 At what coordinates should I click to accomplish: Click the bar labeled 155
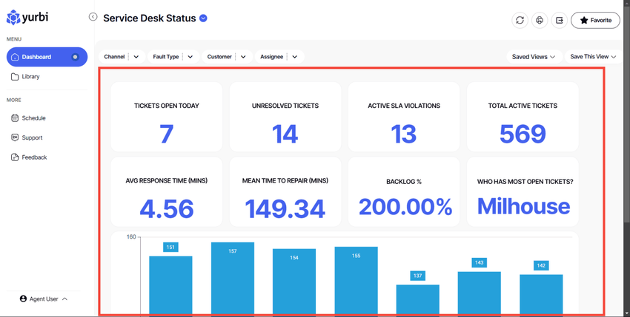click(x=356, y=280)
